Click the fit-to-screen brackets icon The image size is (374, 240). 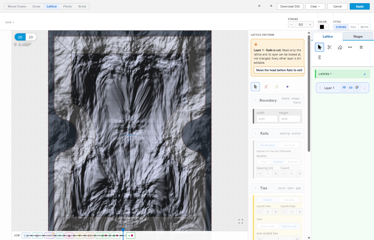point(241,221)
